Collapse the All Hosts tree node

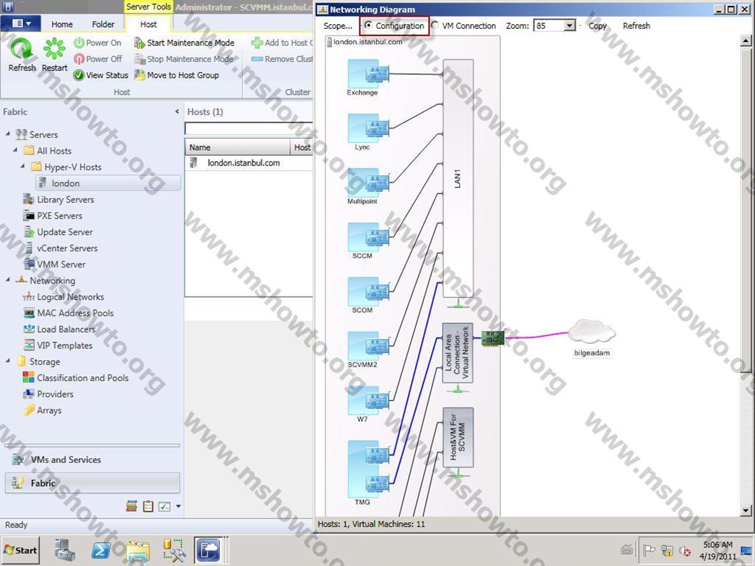pos(15,150)
